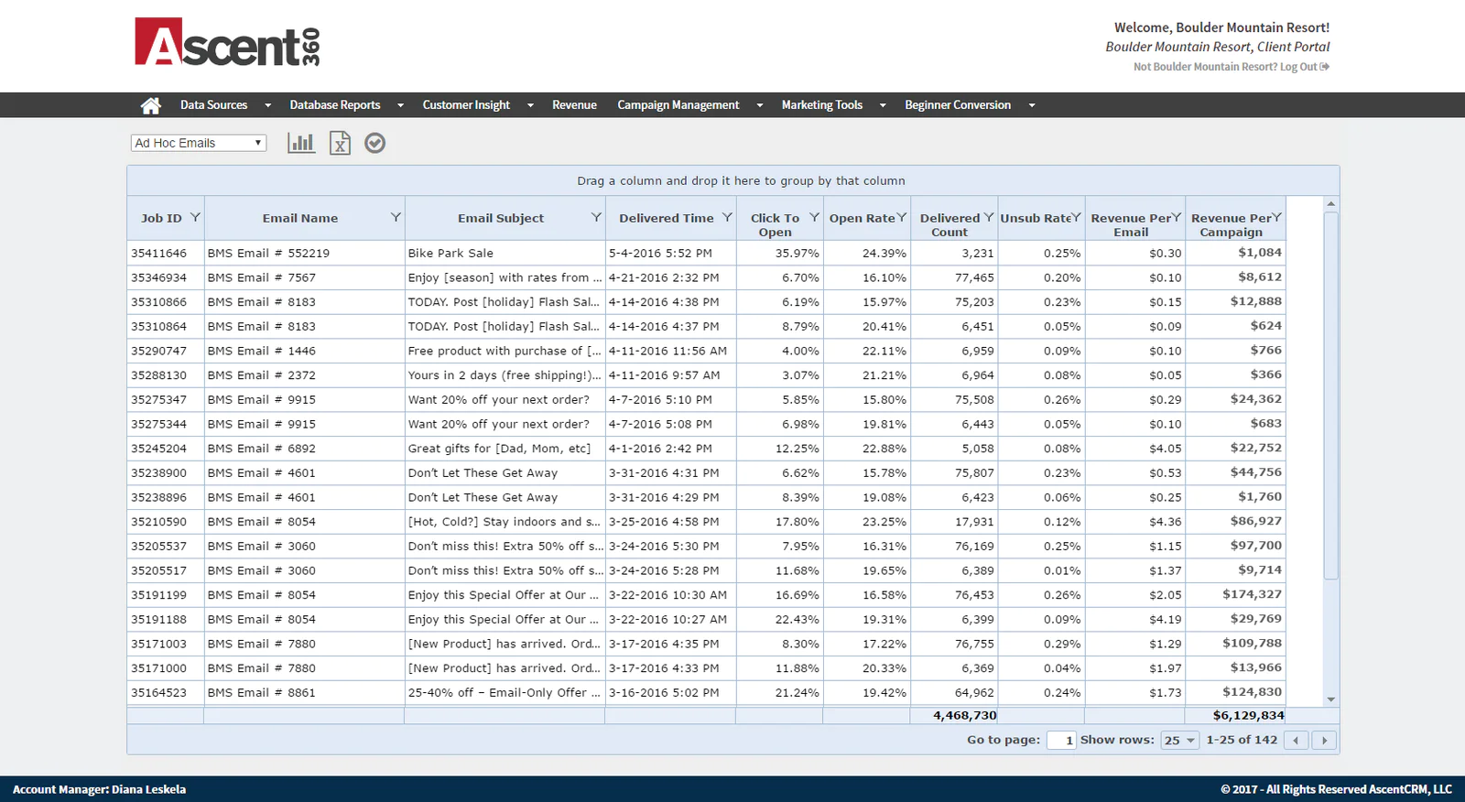Open the bar chart view icon
The height and width of the screenshot is (802, 1465).
(x=301, y=143)
